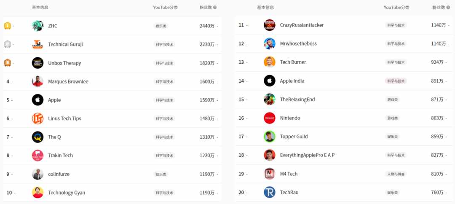Click 人物与博客 tag beside M4 Tech

(396, 174)
